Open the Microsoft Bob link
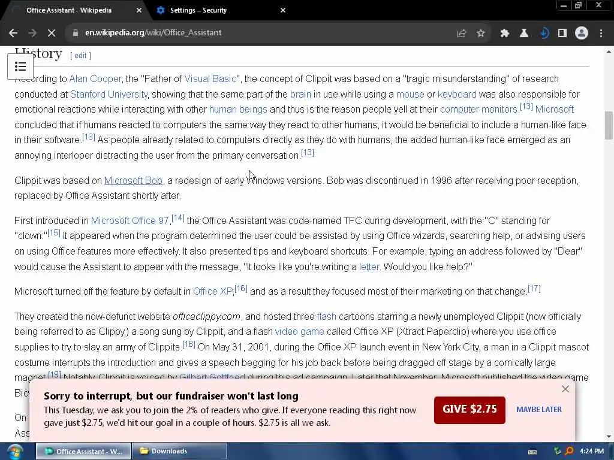Image resolution: width=614 pixels, height=460 pixels. click(133, 180)
